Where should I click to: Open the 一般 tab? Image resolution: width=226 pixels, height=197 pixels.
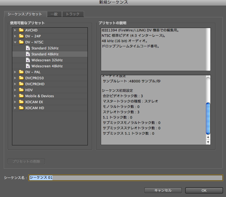[x=54, y=14]
